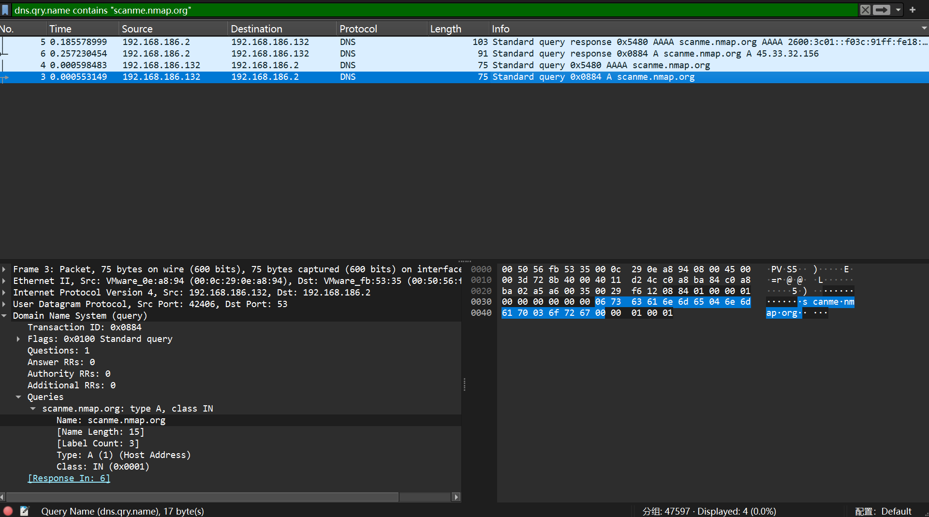Expand the User Datagram Protocol node
The width and height of the screenshot is (929, 517).
pyautogui.click(x=4, y=304)
